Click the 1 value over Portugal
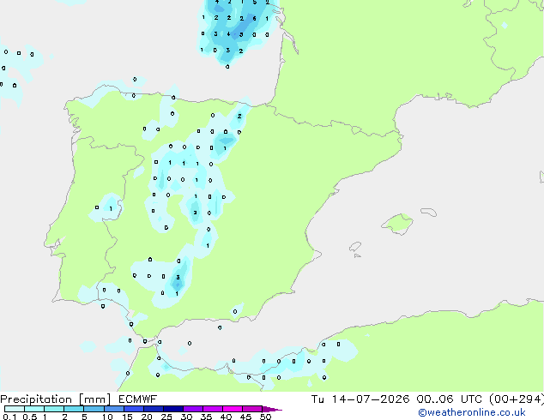This screenshot has width=544, height=420. pyautogui.click(x=111, y=208)
